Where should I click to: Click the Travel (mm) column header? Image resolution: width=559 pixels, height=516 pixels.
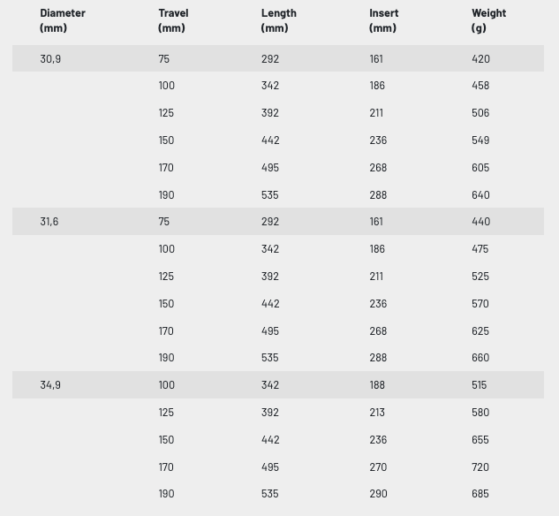173,20
